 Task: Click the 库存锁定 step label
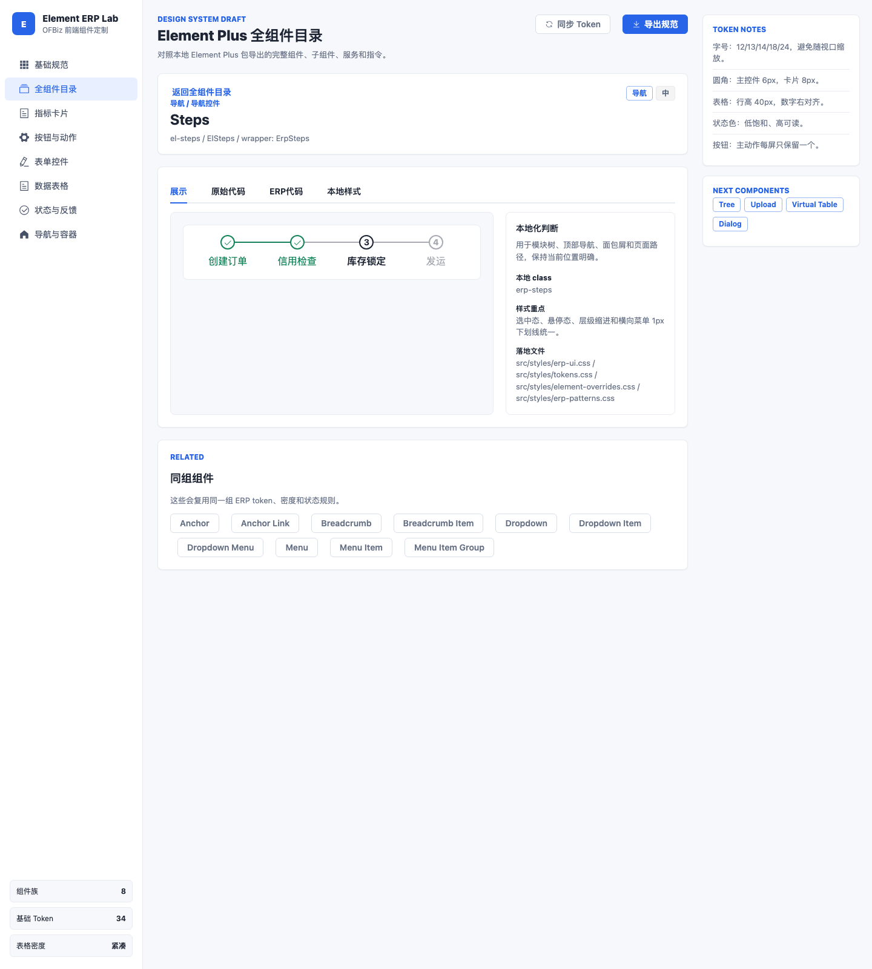pos(366,261)
